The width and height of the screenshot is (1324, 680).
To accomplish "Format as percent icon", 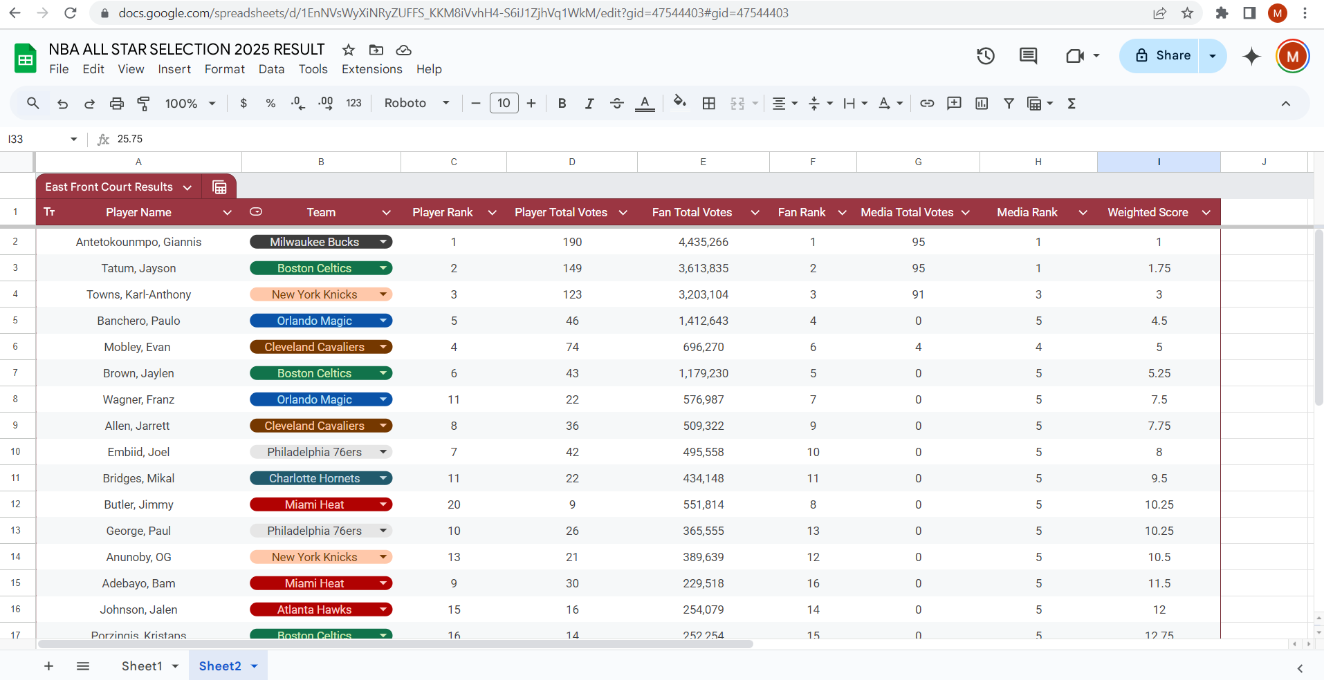I will (x=270, y=104).
